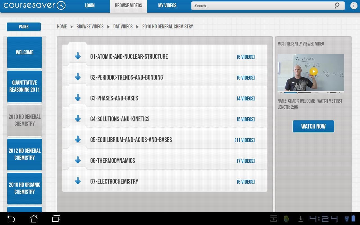360x225 pixels.
Task: Open G7-Electrochemistry title
Action: click(114, 181)
